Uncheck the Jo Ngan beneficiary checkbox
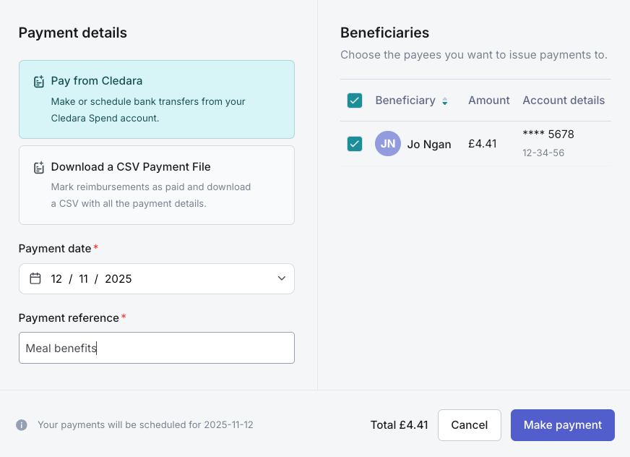Image resolution: width=630 pixels, height=457 pixels. [x=355, y=144]
